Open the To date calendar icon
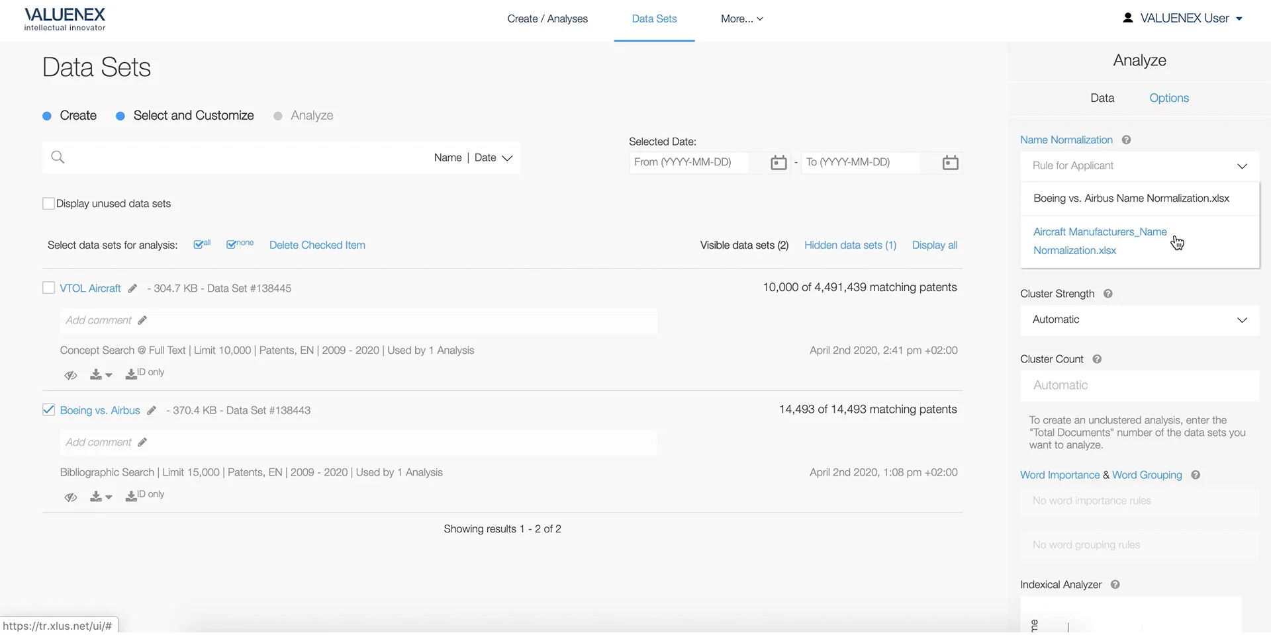The height and width of the screenshot is (635, 1271). (950, 163)
